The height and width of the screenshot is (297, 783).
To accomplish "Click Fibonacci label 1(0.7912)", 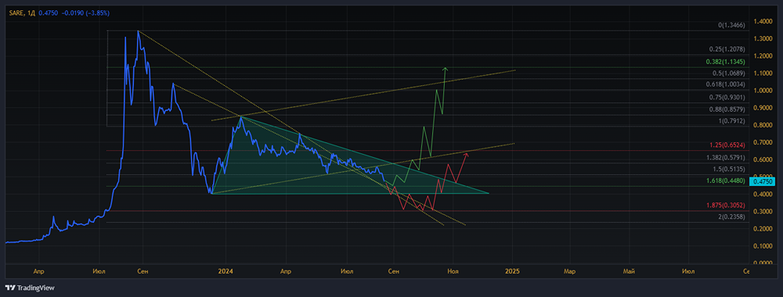I will click(731, 121).
